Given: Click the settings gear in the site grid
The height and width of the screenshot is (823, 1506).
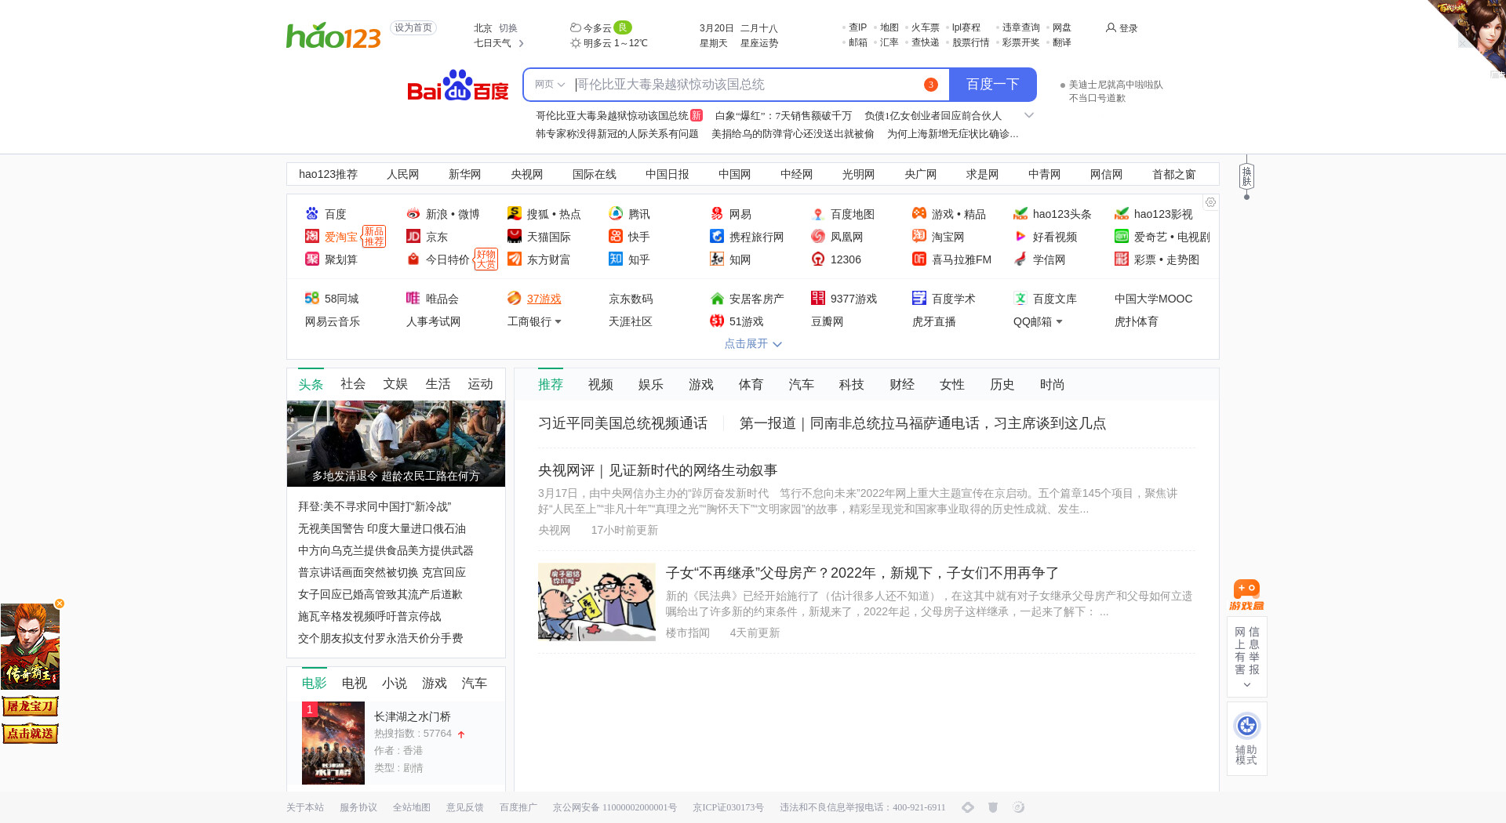Looking at the screenshot, I should pyautogui.click(x=1210, y=202).
